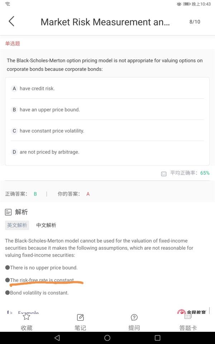Open the answer card icon (答题卡)

188,316
